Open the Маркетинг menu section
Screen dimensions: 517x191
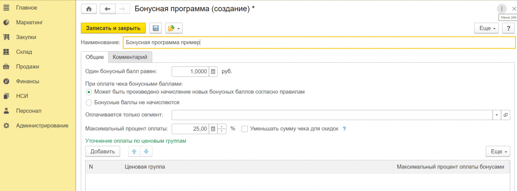pos(30,22)
